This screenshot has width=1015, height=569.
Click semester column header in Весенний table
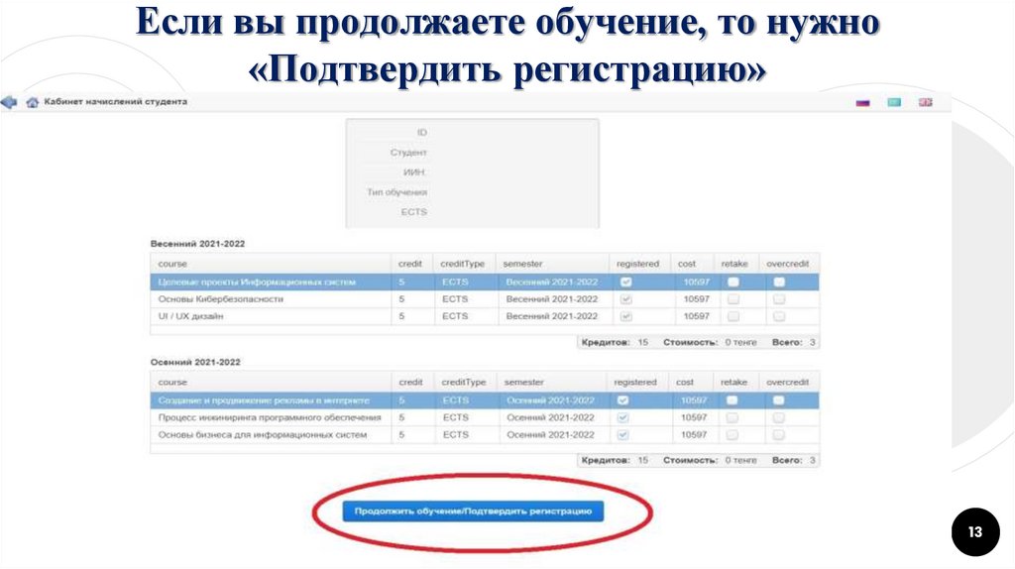coord(552,264)
